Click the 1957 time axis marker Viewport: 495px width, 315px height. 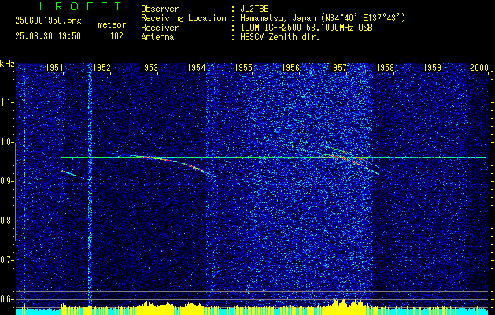pos(338,67)
